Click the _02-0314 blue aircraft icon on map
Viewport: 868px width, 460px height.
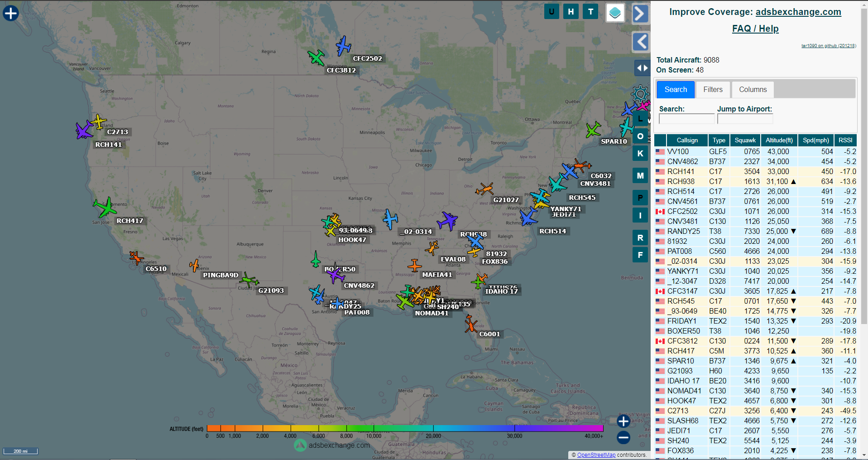click(390, 219)
